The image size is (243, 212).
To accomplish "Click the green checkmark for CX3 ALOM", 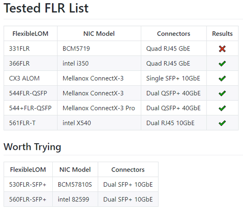I will point(222,79).
